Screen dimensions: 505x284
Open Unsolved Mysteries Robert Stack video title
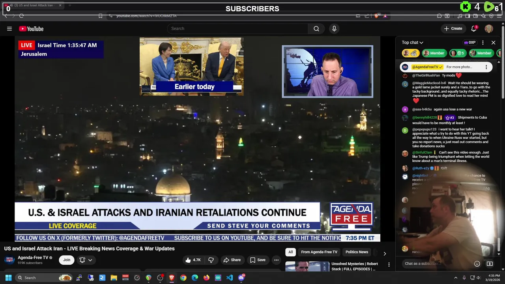click(x=355, y=266)
